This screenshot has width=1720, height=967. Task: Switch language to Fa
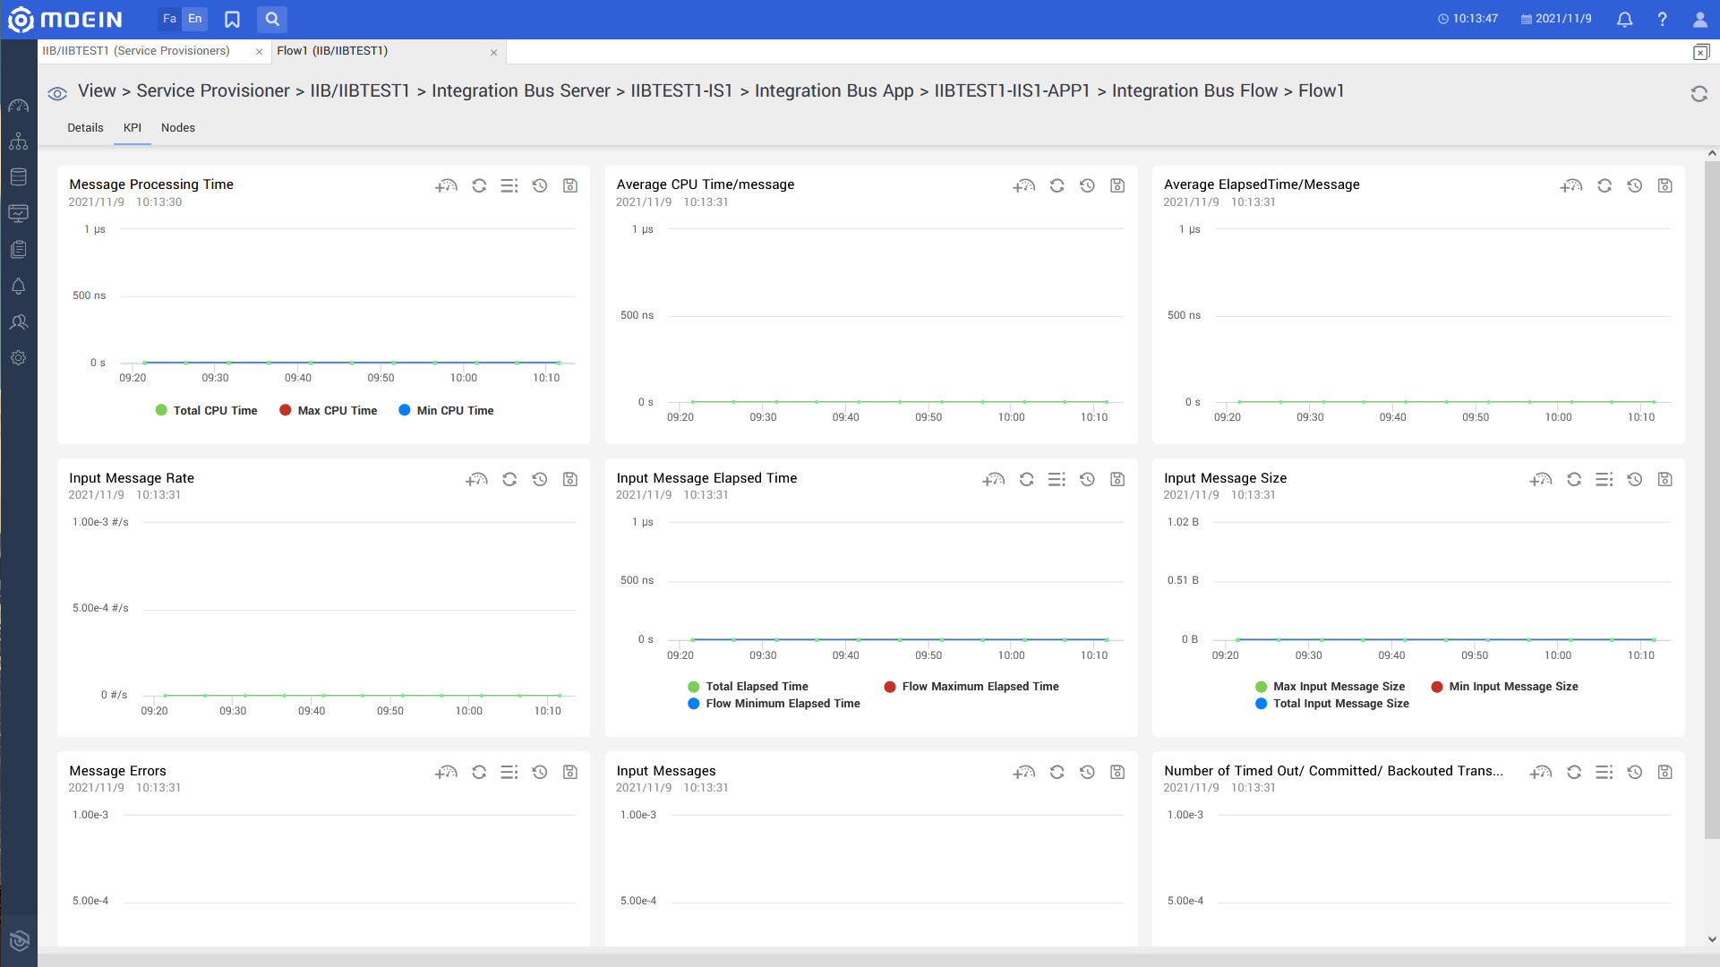(169, 19)
